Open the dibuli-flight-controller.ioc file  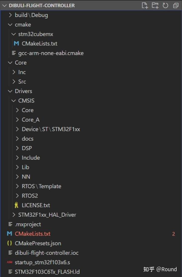pos(47,253)
